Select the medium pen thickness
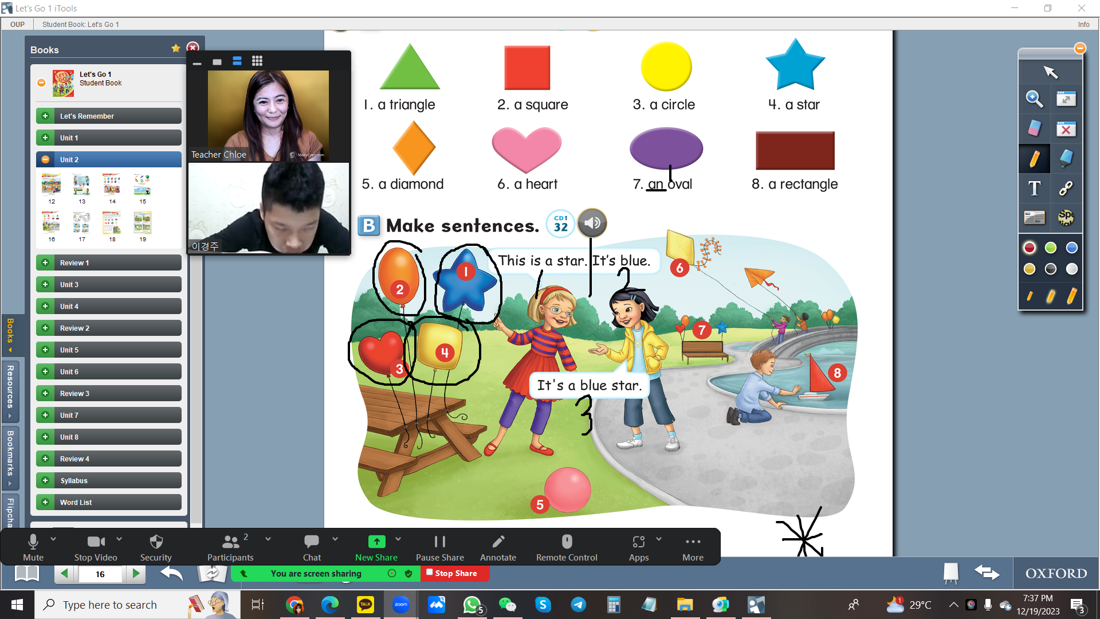 (x=1051, y=296)
